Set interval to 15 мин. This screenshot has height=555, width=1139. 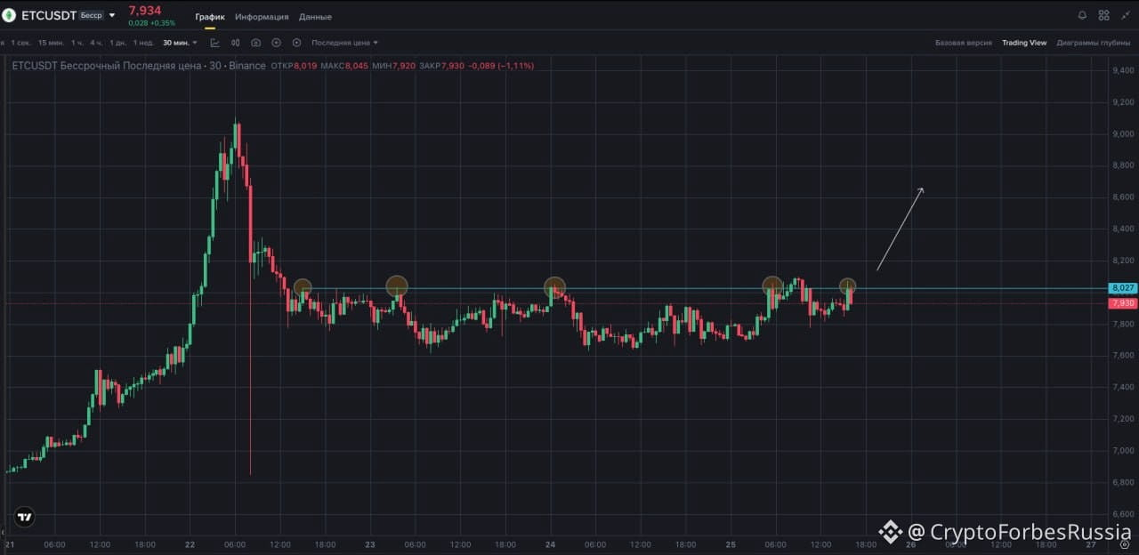tap(51, 43)
